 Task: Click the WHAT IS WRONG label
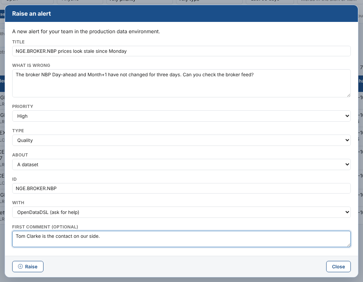pyautogui.click(x=31, y=65)
